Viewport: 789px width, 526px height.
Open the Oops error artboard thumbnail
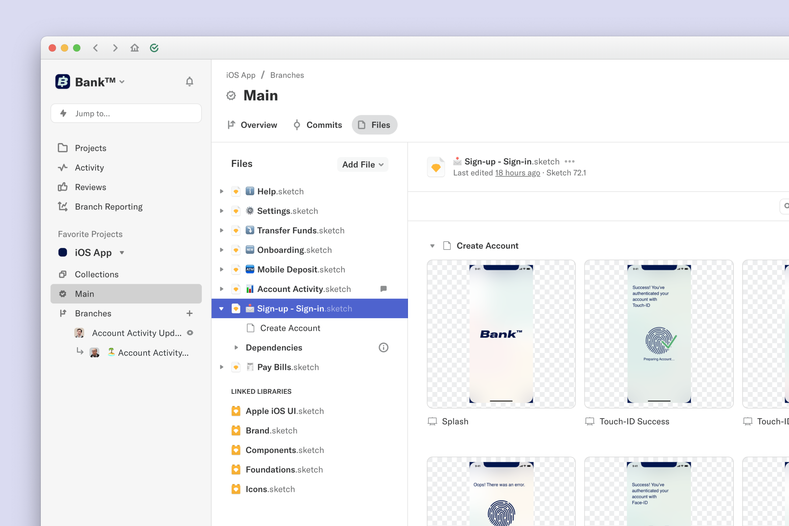point(501,491)
